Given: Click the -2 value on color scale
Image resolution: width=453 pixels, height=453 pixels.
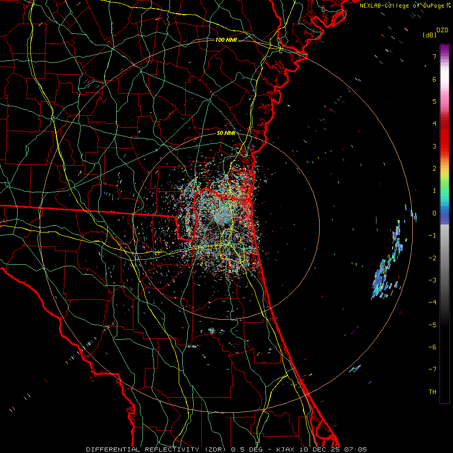Looking at the screenshot, I should [432, 258].
